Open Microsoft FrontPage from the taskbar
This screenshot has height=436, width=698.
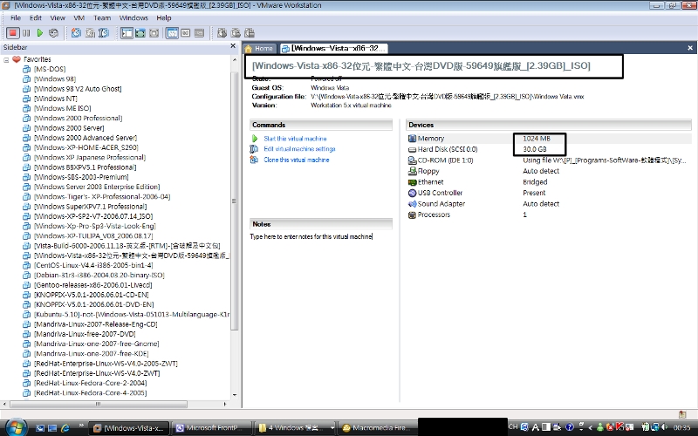211,428
